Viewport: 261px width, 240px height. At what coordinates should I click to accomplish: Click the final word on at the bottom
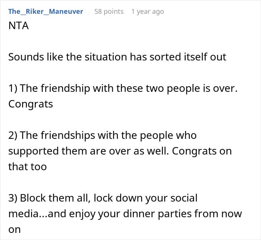click(x=15, y=230)
